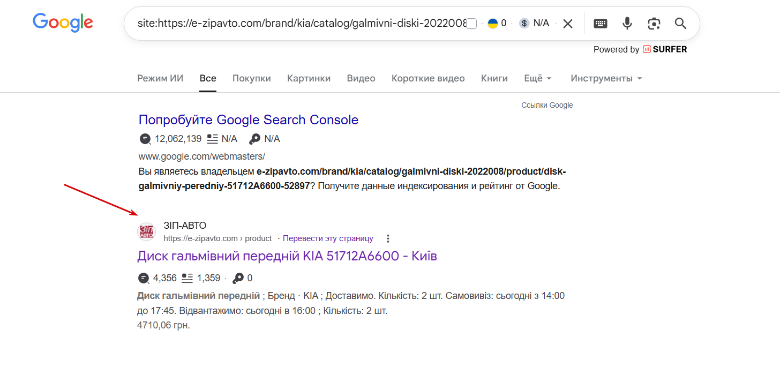Open the on-screen keyboard input tool

pos(601,24)
